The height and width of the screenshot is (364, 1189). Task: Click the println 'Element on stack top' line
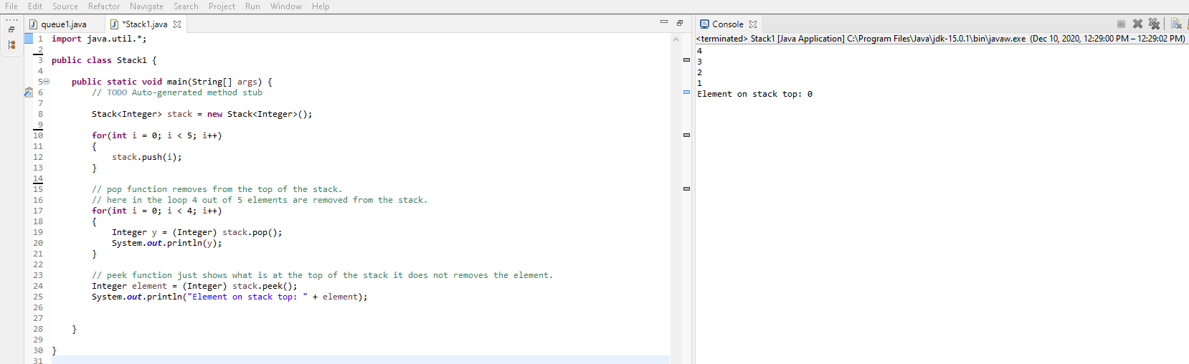coord(229,297)
